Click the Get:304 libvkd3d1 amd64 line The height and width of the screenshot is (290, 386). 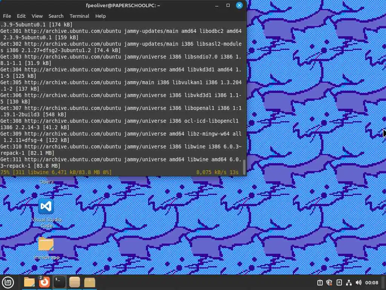[x=121, y=73]
